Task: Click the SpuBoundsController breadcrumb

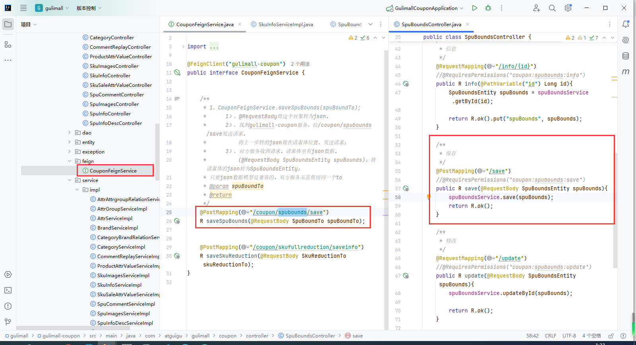Action: click(310, 336)
